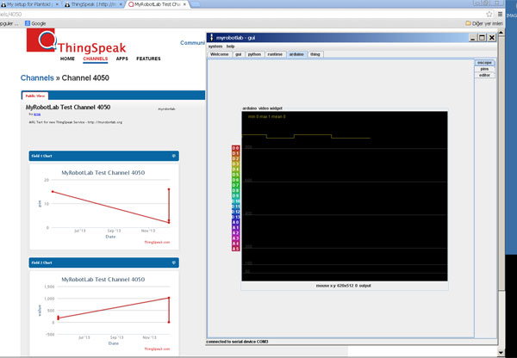Select the arduino tab
Image resolution: width=517 pixels, height=358 pixels.
[x=296, y=54]
